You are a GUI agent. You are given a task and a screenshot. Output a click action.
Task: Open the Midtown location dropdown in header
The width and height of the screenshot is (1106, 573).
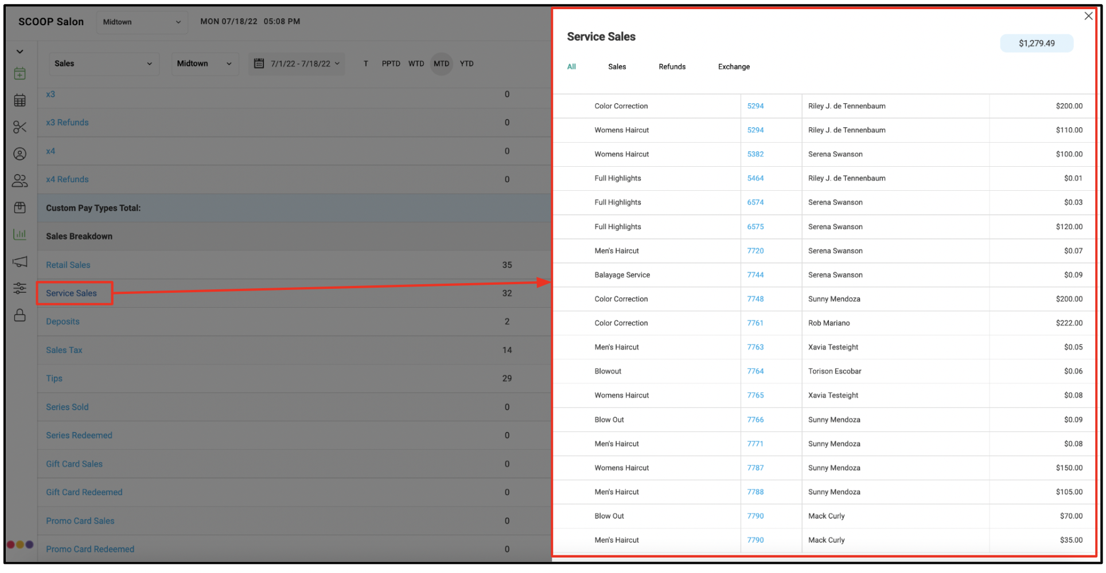[x=142, y=22]
